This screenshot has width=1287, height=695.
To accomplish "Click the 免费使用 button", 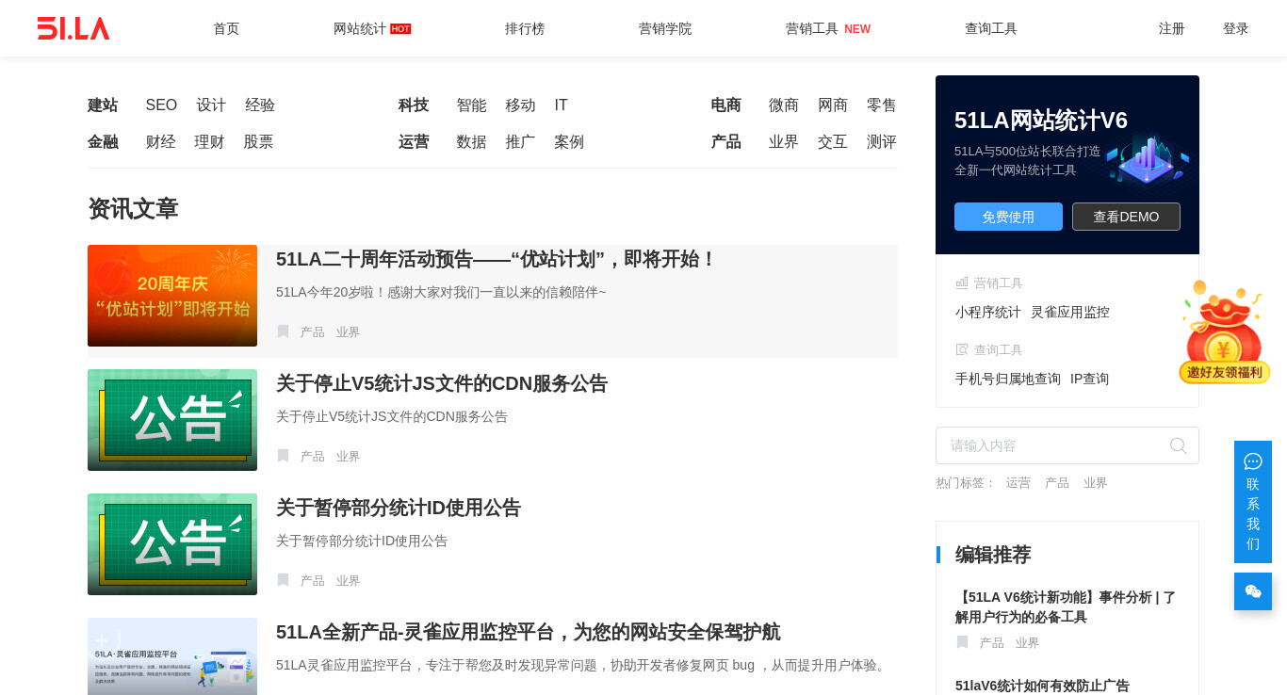I will (x=1008, y=217).
